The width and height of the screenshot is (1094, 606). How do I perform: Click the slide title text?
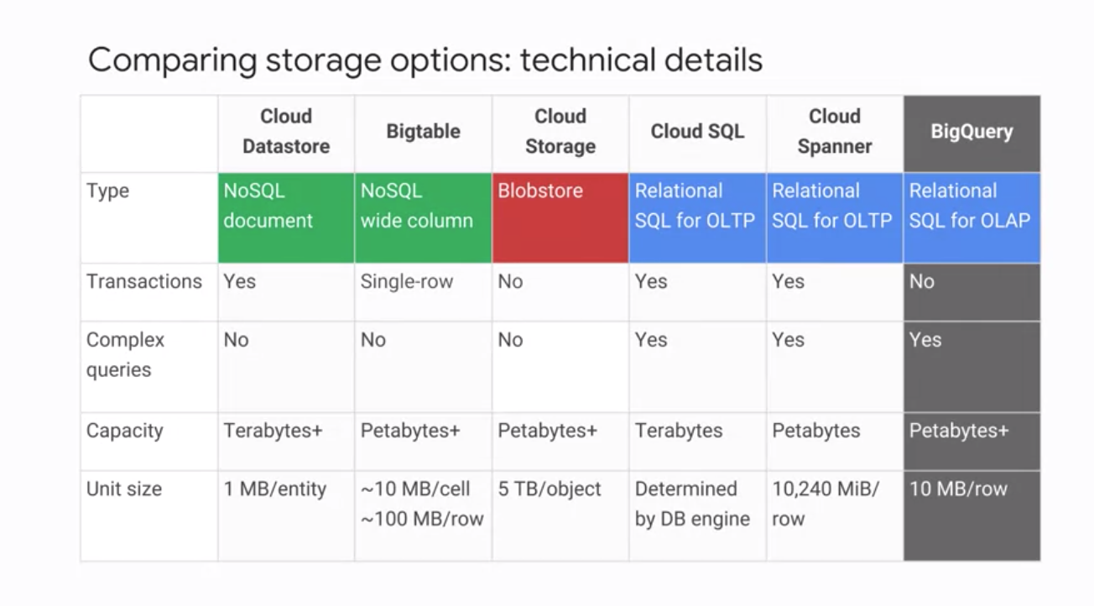coord(425,60)
